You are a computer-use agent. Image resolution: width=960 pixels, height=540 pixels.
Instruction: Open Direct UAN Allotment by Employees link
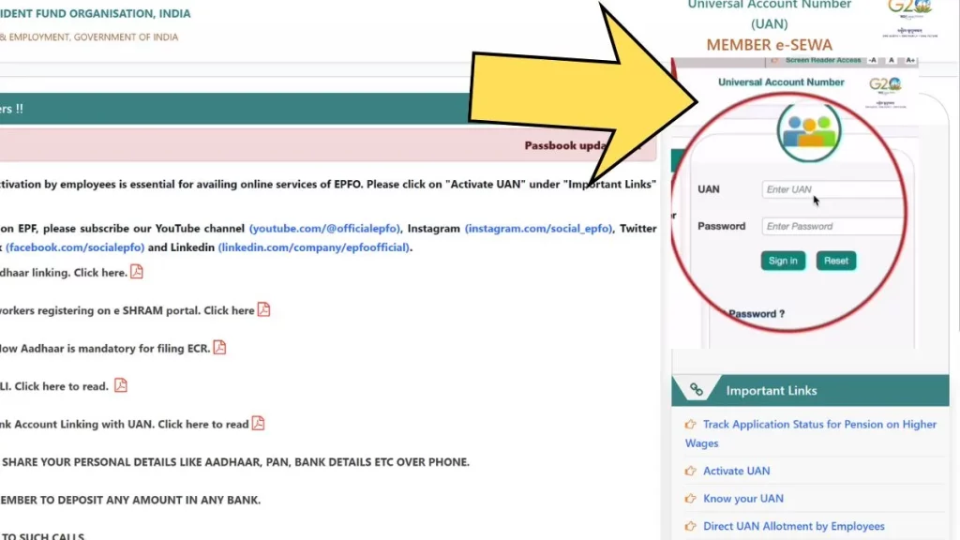793,526
